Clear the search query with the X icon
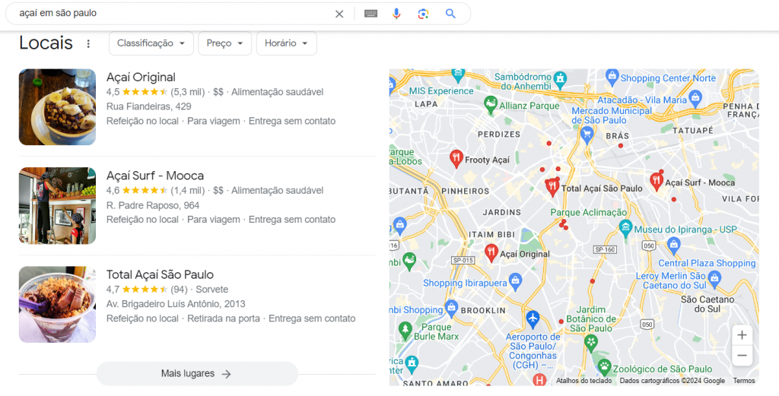Screen dimensions: 779x396 339,14
